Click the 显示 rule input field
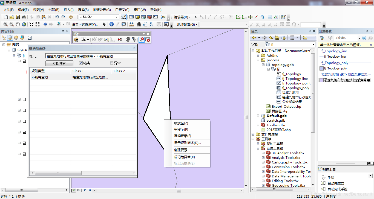 tap(91, 56)
